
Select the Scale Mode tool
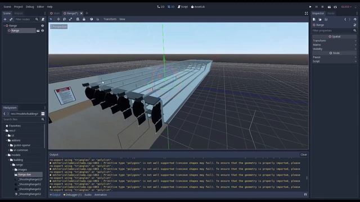point(71,19)
